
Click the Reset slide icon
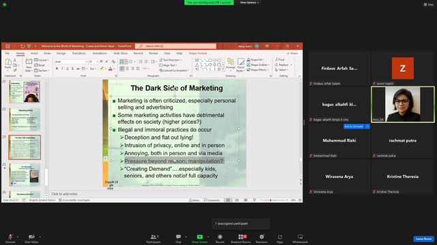click(40, 65)
